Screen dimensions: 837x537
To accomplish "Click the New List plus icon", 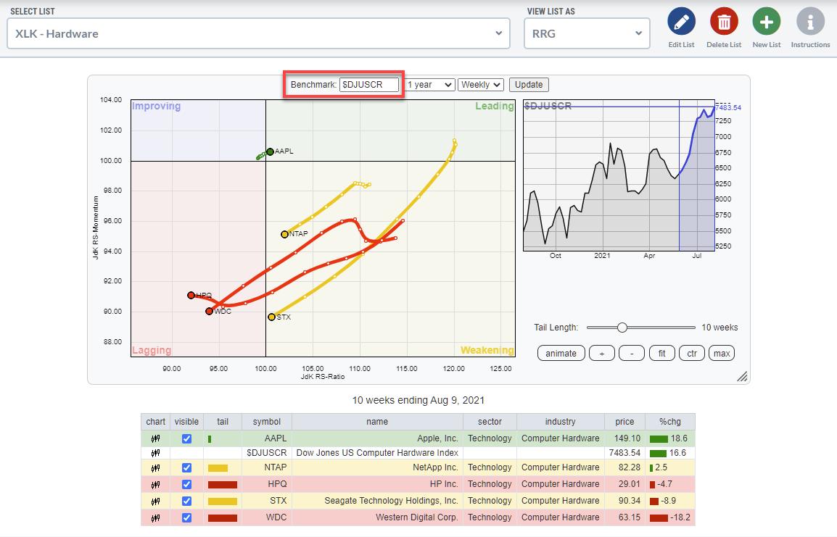I will click(766, 22).
